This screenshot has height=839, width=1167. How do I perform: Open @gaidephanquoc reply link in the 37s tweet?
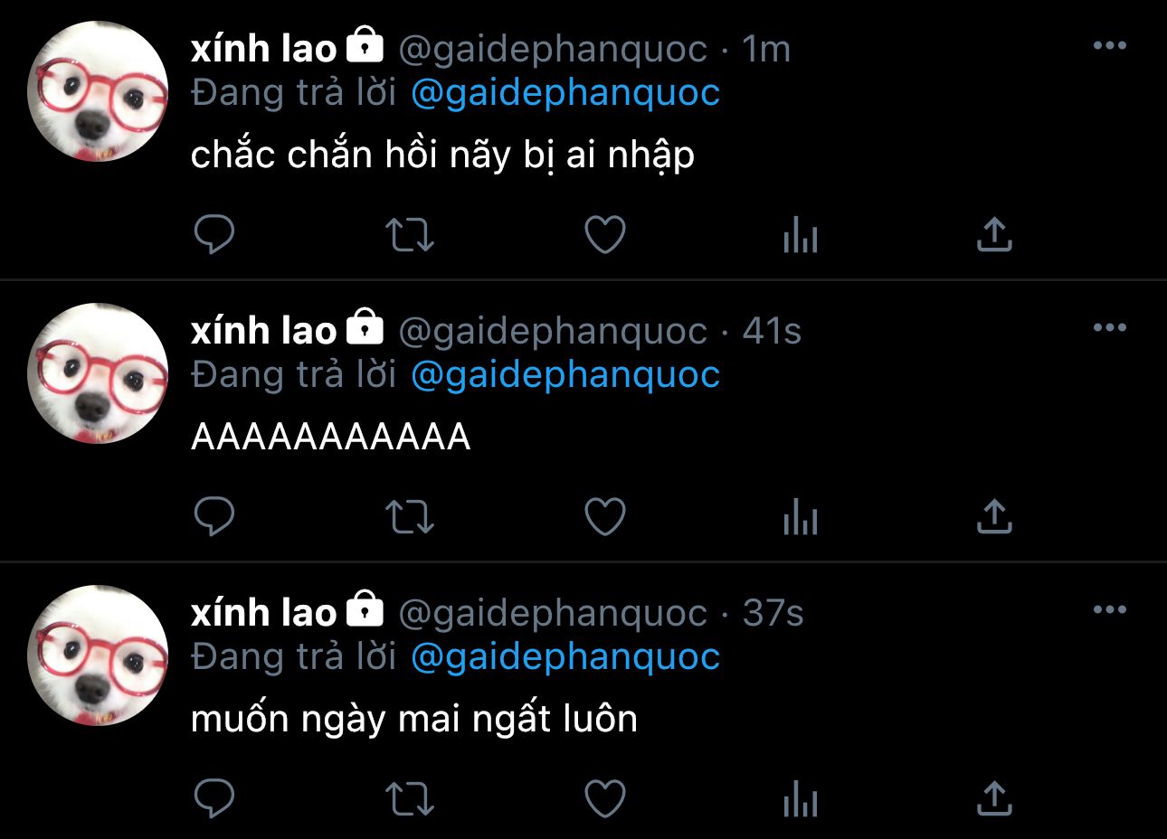[x=565, y=657]
